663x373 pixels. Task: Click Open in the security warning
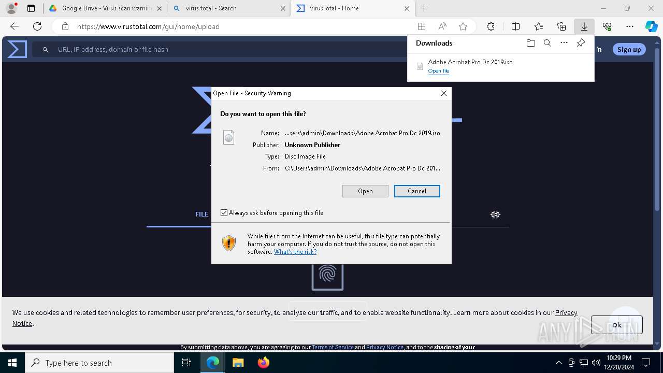(365, 191)
